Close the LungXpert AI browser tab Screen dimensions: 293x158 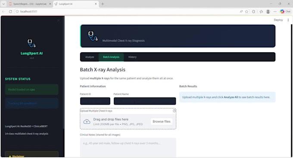coord(96,4)
